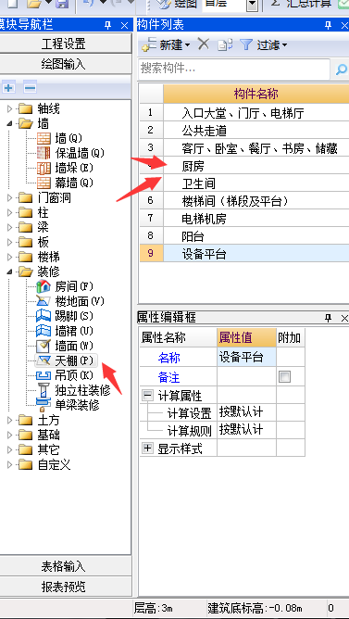Viewport: 349px width, 619px height.
Task: Select the 保温墙(Q) icon
Action: pyautogui.click(x=44, y=153)
